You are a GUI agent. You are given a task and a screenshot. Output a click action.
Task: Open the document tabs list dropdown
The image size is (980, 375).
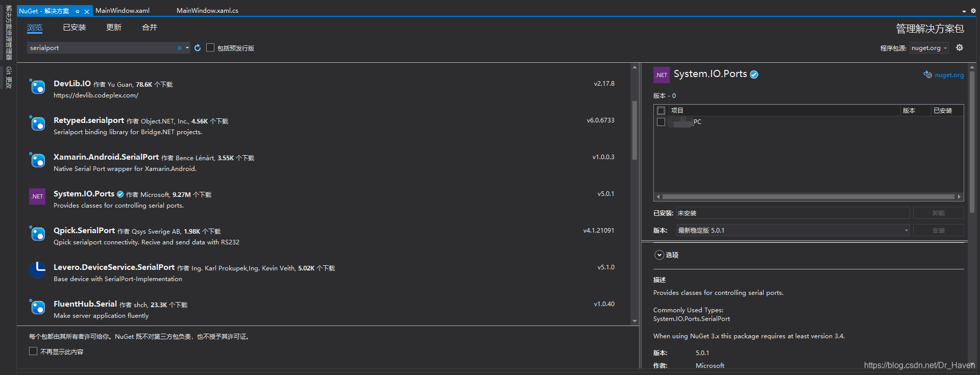964,11
